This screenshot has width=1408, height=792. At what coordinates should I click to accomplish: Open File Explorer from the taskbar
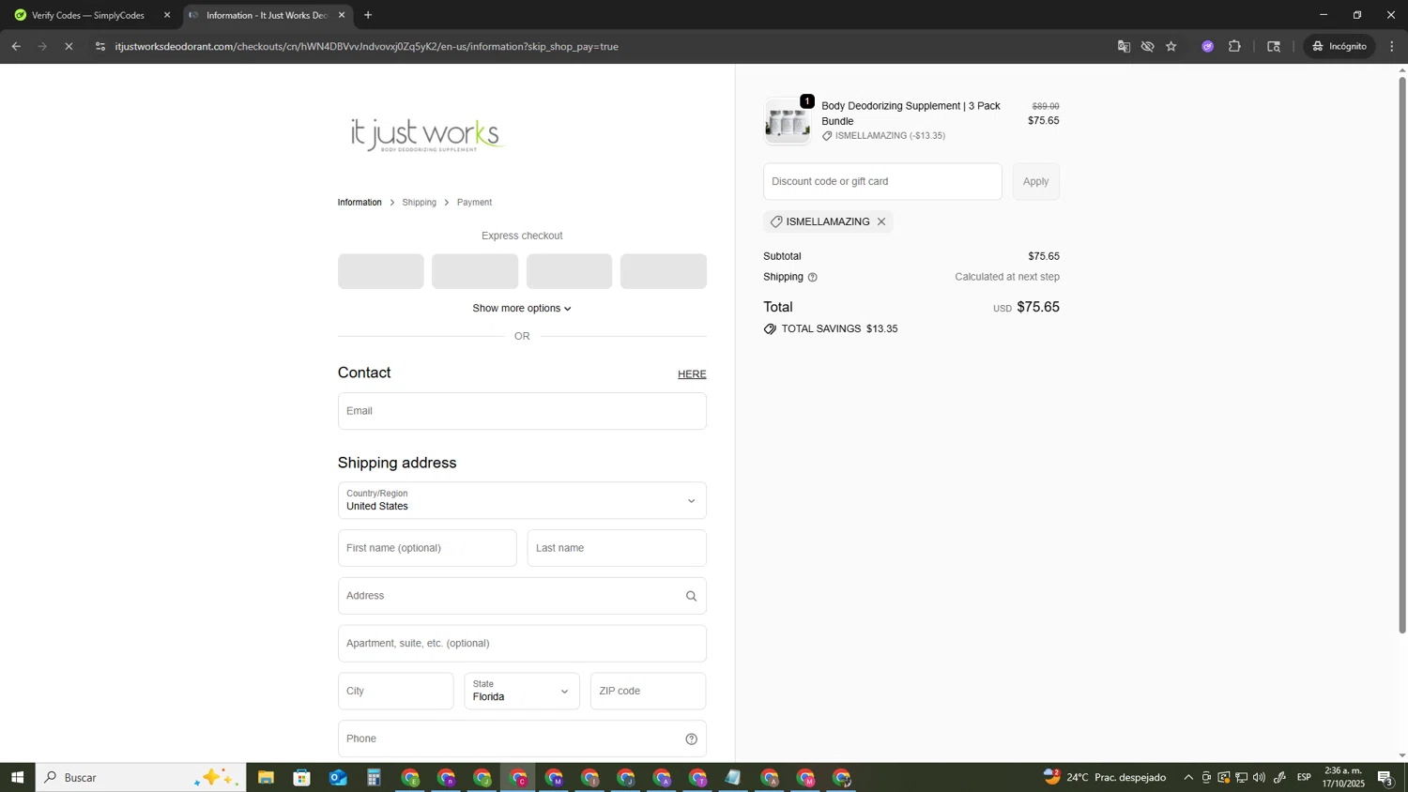266,778
